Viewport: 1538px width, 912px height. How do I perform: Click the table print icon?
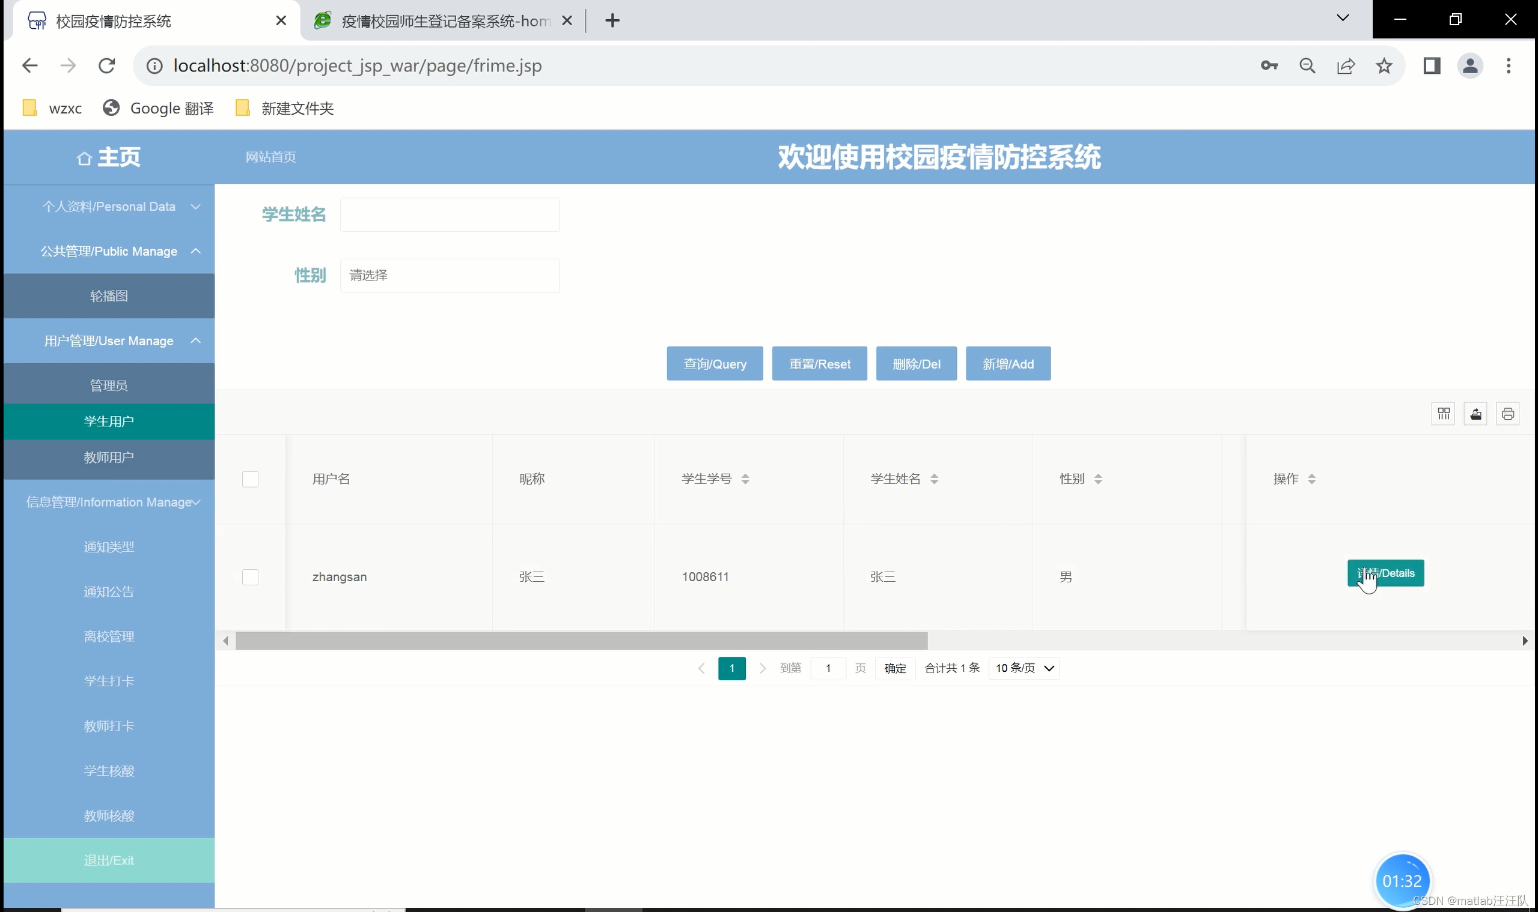click(1507, 414)
